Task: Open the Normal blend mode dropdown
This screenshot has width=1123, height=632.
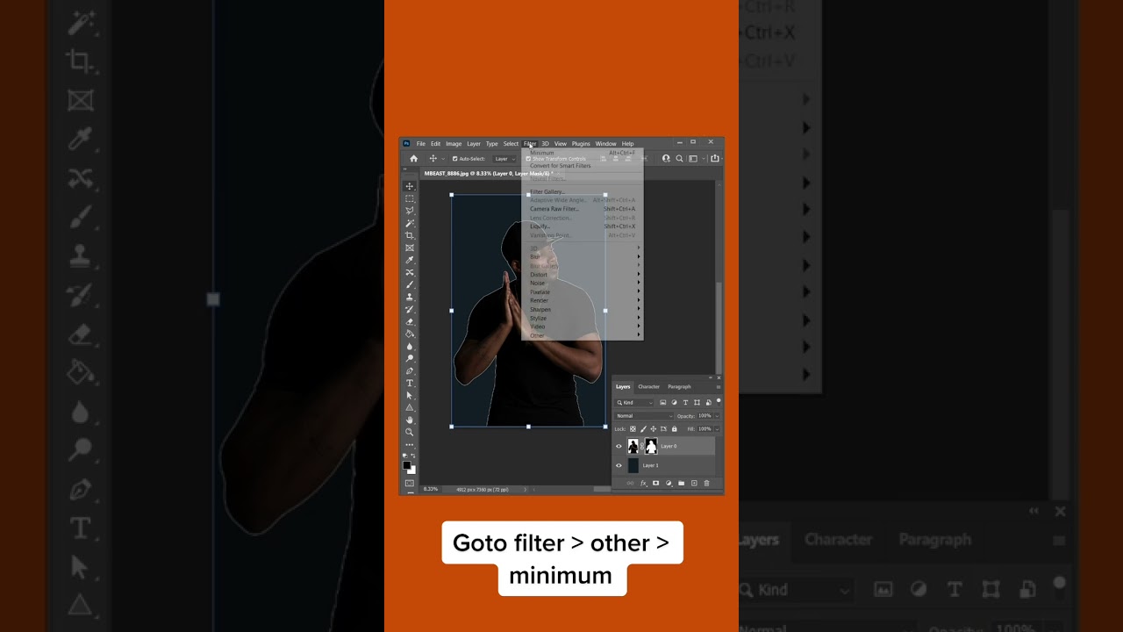Action: tap(644, 416)
